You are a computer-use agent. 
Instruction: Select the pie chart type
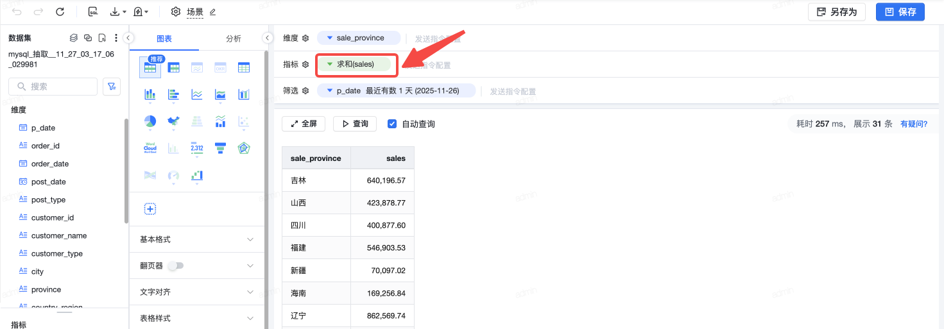pos(150,121)
